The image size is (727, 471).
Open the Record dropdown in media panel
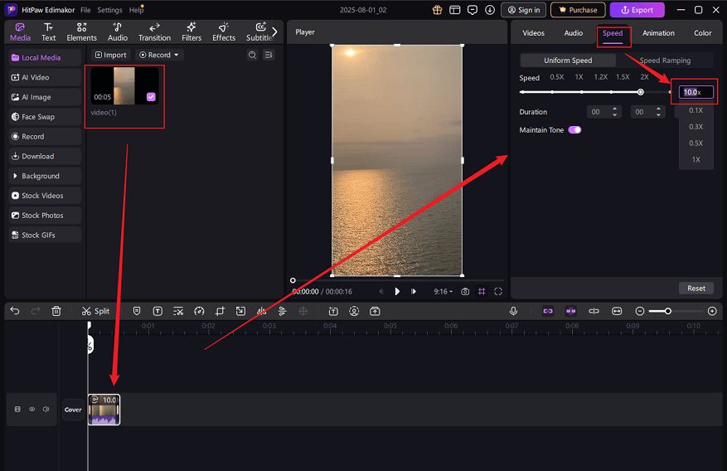159,55
